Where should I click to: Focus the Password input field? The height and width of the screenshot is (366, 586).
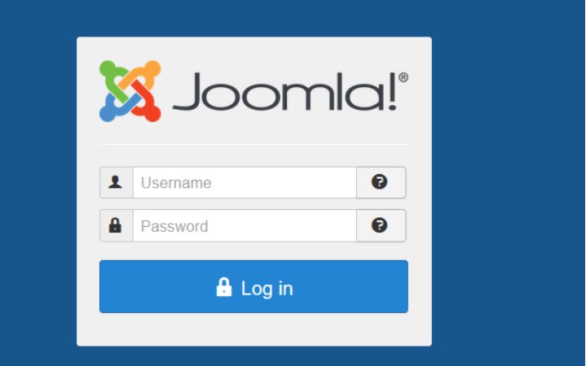coord(245,226)
